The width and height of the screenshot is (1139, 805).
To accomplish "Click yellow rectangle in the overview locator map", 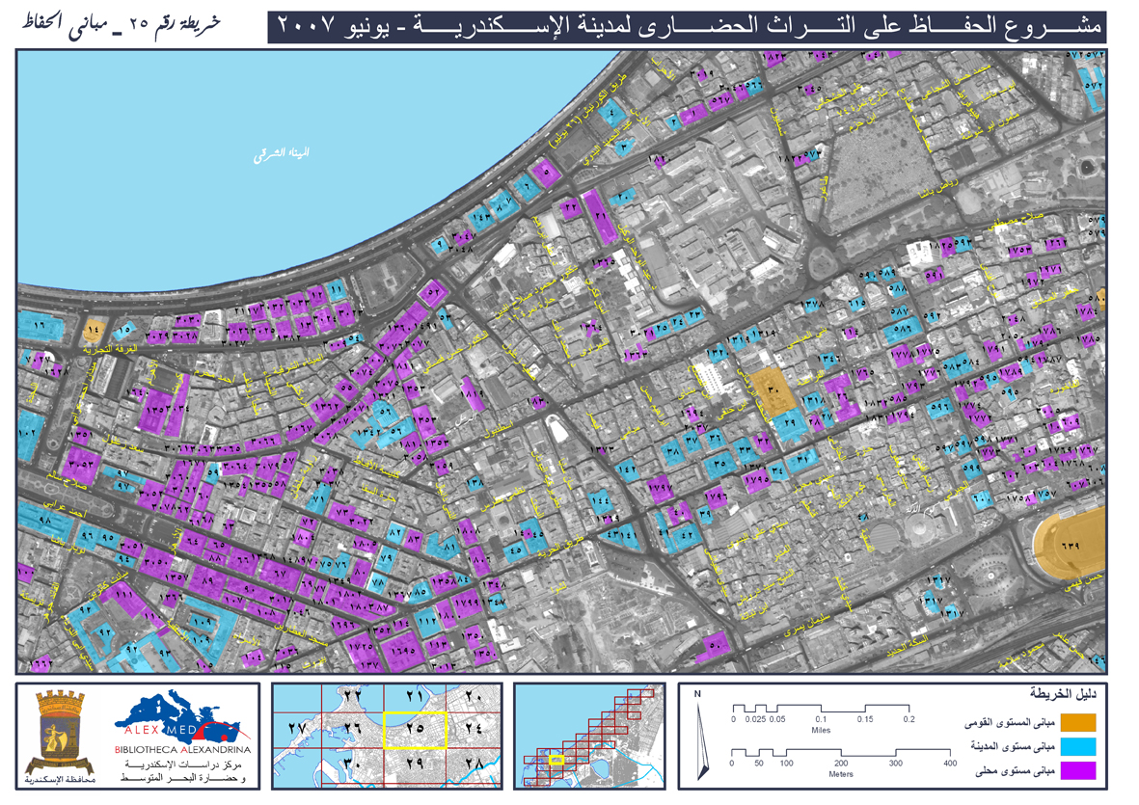I will pyautogui.click(x=556, y=760).
